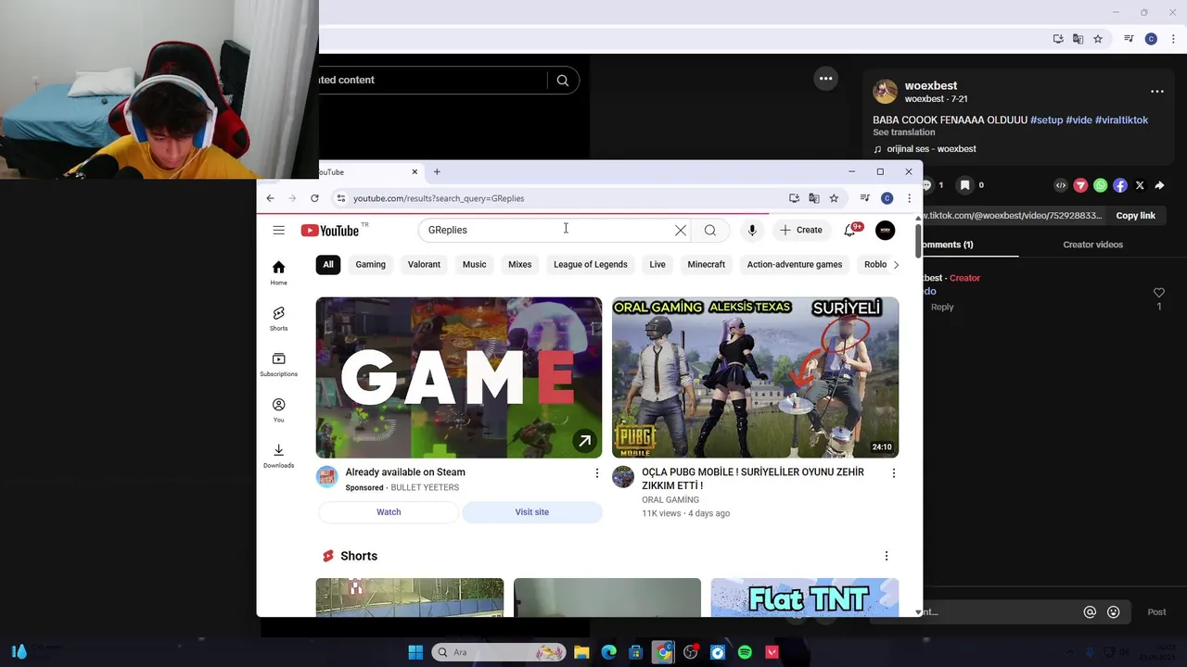Viewport: 1187px width, 667px height.
Task: Like the TikTok comment with heart
Action: (1158, 293)
